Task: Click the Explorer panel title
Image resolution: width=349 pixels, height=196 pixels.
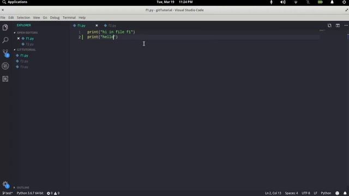Action: coord(23,26)
